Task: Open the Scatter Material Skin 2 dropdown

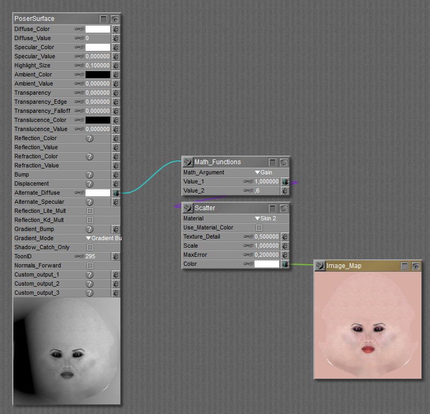Action: tap(265, 219)
